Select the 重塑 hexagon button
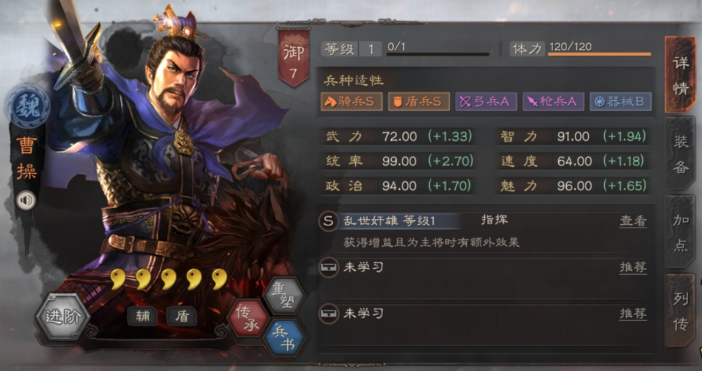Viewport: 702px width, 371px height. point(284,296)
